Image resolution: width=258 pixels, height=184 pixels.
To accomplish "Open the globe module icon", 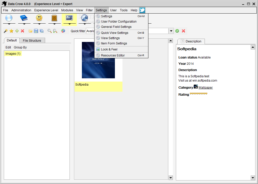I will pyautogui.click(x=84, y=18).
